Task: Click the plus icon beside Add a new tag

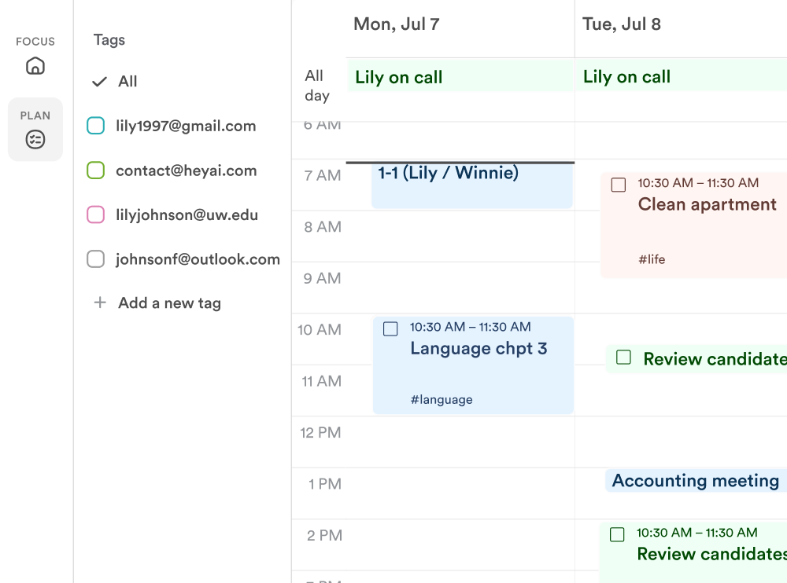Action: (100, 302)
